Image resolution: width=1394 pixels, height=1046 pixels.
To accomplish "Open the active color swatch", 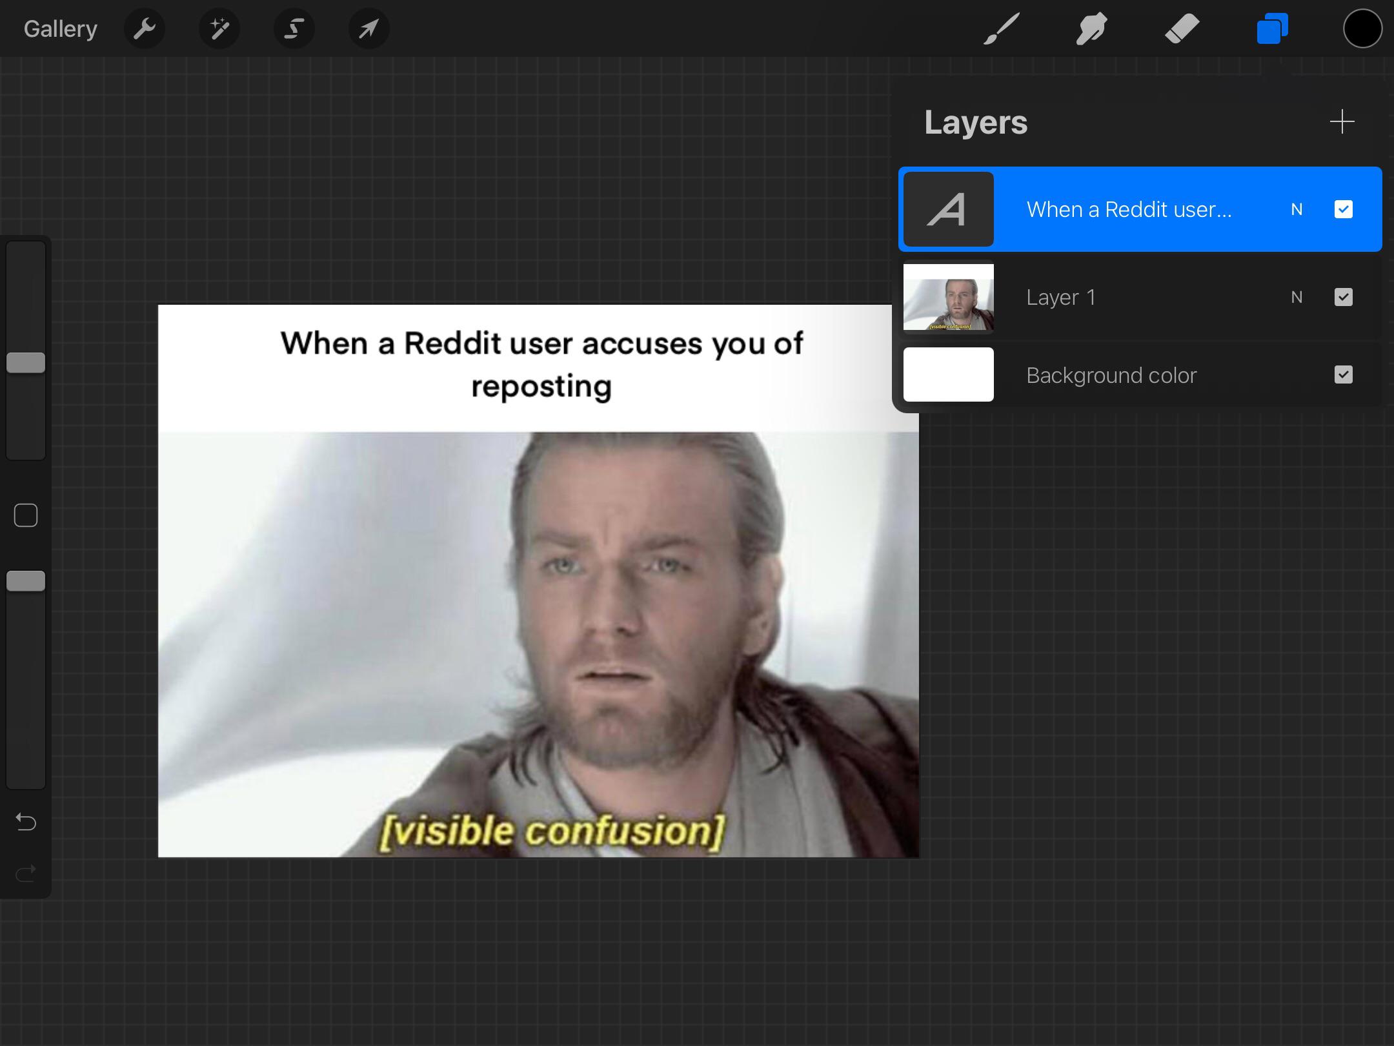I will coord(1362,28).
